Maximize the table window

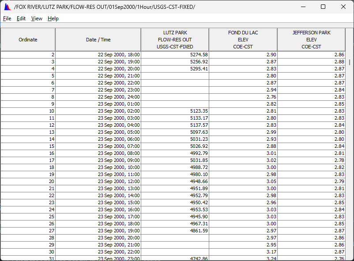tap(323, 7)
